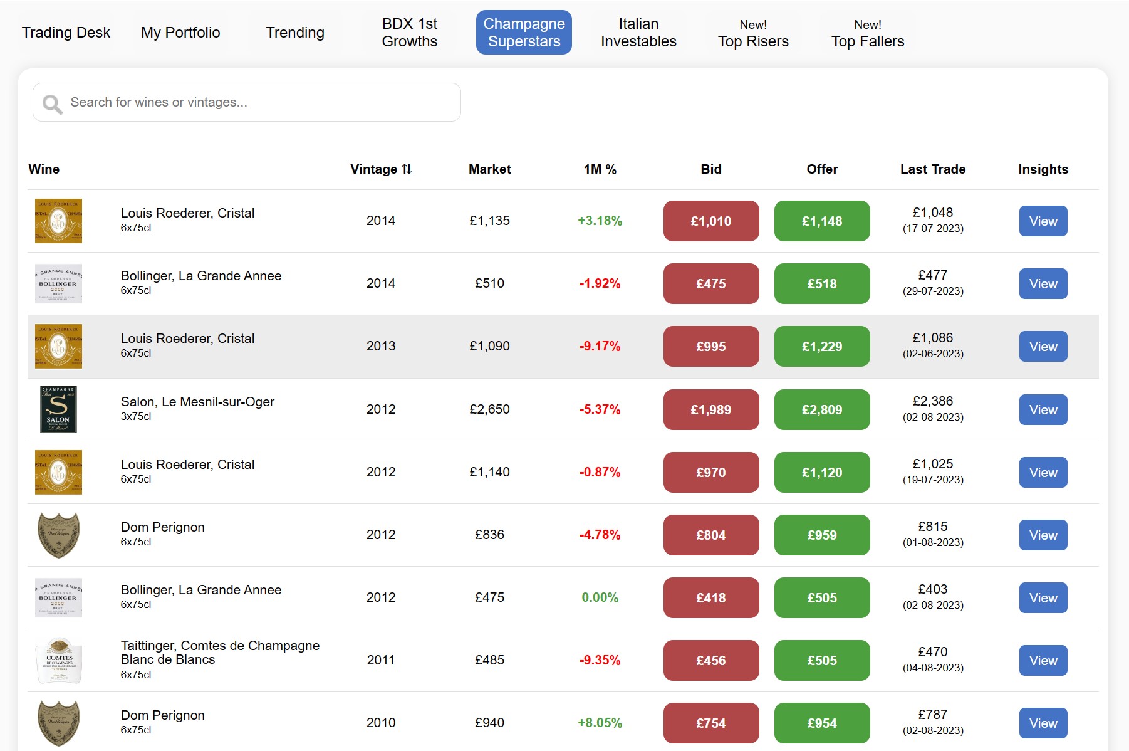Viewport: 1129px width, 751px height.
Task: Click the £505 offer for Taittinger 2011
Action: (x=822, y=660)
